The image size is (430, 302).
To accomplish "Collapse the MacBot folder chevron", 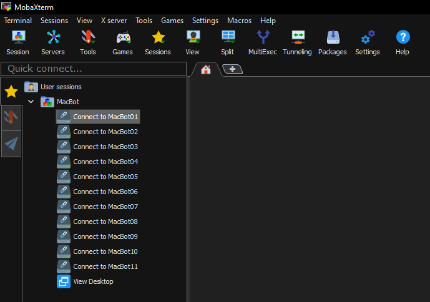I will (31, 102).
